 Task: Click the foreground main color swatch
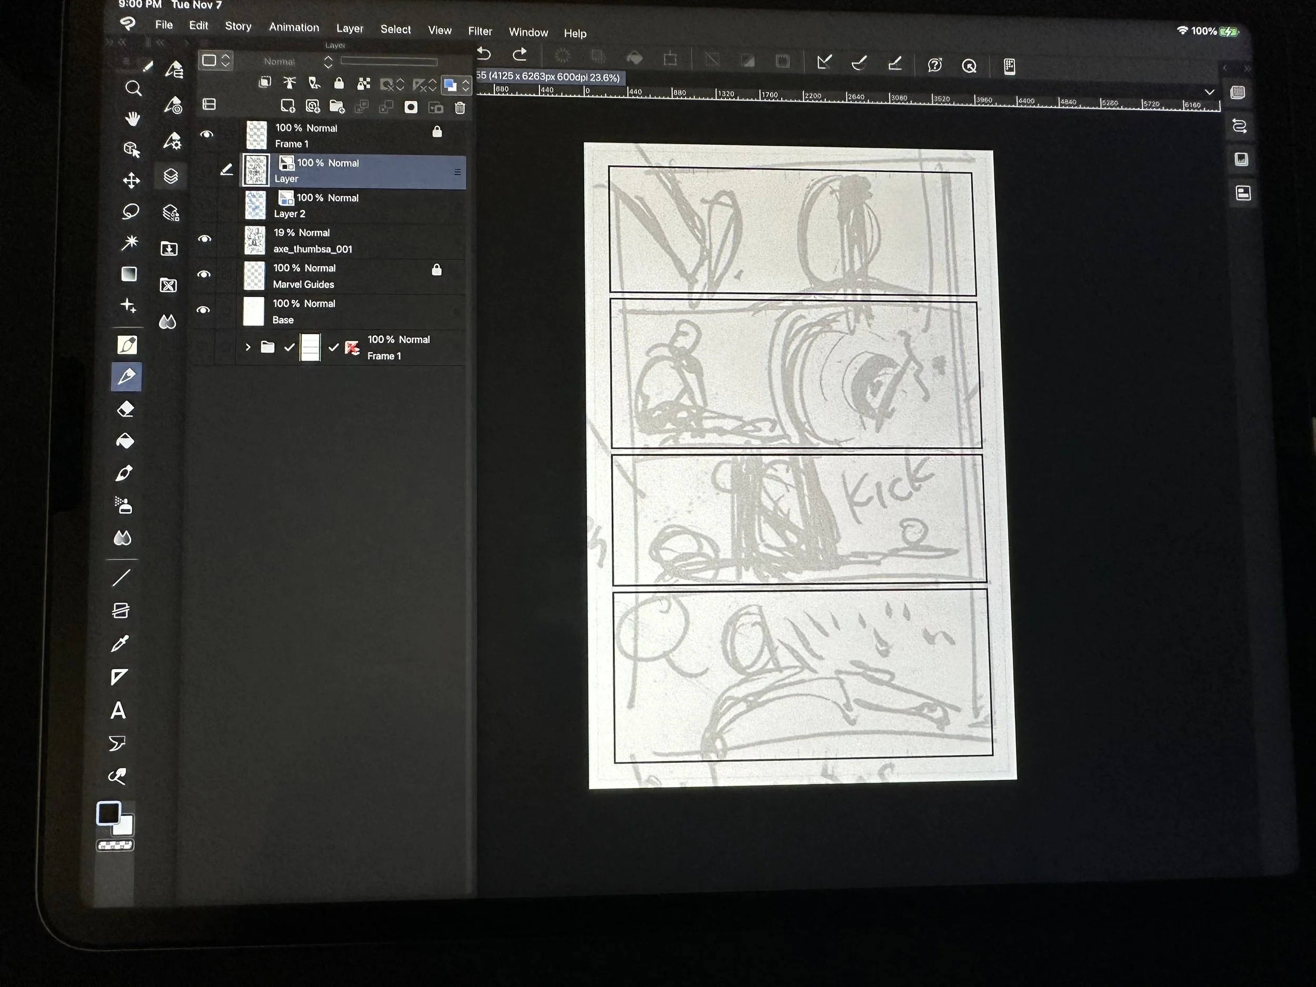point(109,813)
